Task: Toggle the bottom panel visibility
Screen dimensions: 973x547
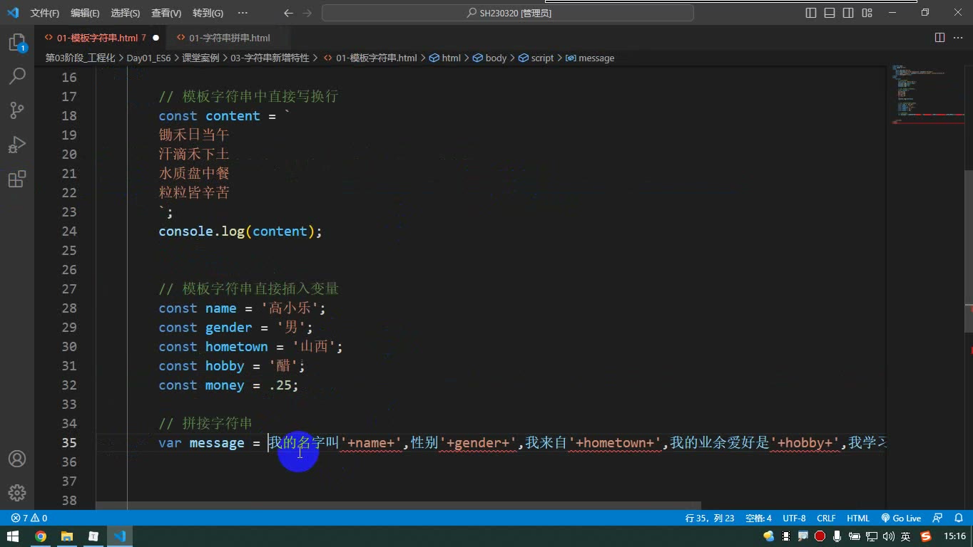Action: [830, 13]
